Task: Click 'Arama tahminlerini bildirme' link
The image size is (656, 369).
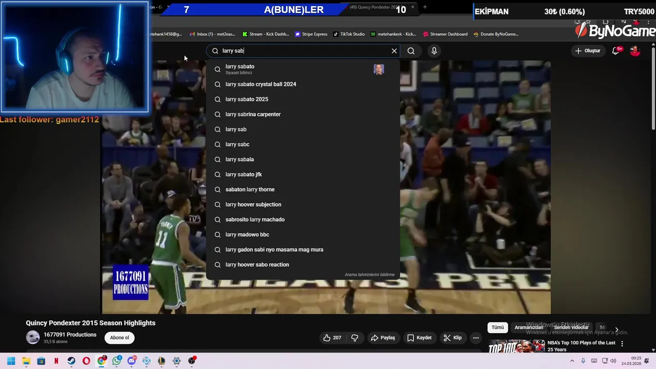Action: 370,275
